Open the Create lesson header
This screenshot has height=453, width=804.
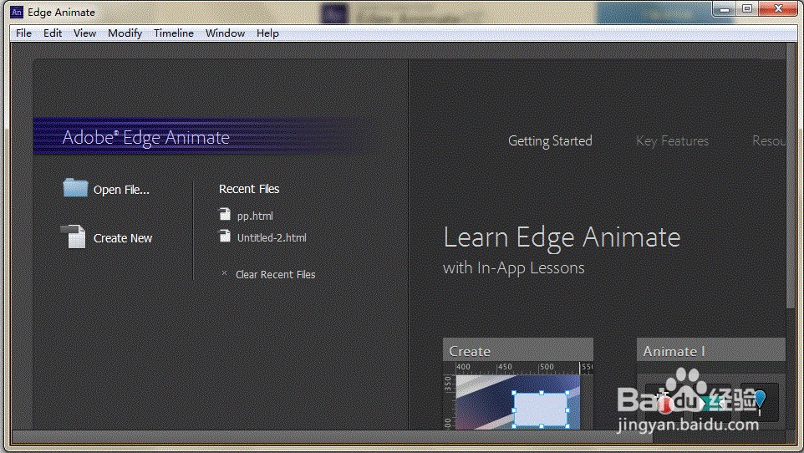tap(518, 350)
